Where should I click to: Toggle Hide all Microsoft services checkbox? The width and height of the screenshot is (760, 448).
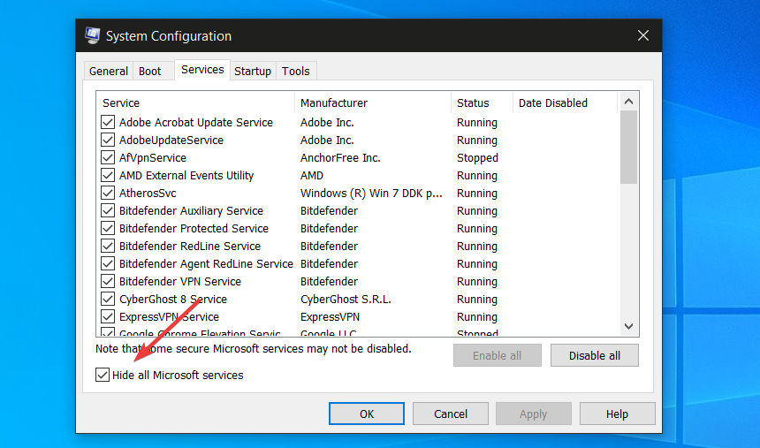(x=103, y=375)
